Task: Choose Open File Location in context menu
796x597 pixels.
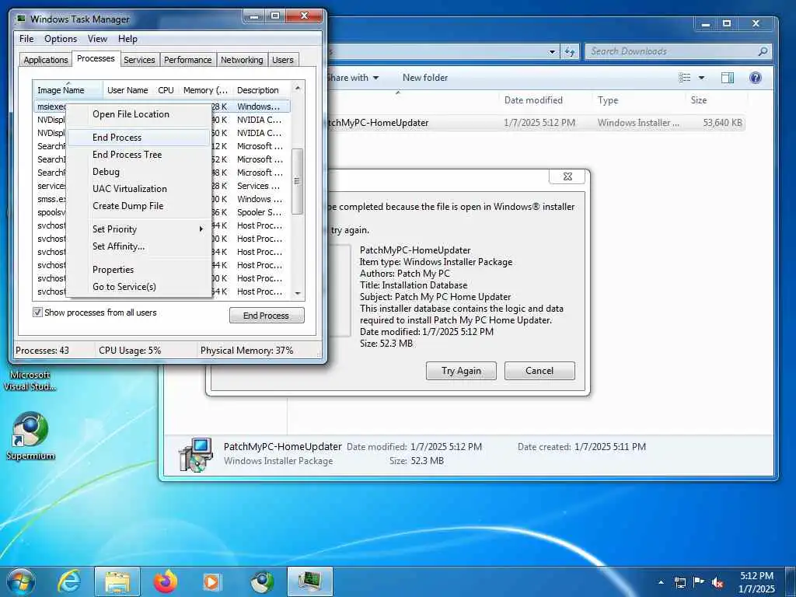Action: tap(138, 114)
